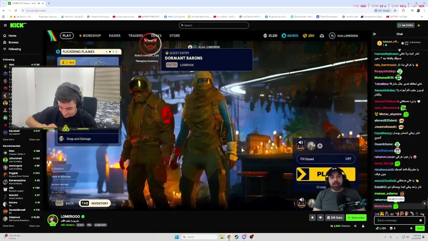Viewport: 428px width, 241px height.
Task: Click the in-game RAIDER tab
Action: coord(114,35)
